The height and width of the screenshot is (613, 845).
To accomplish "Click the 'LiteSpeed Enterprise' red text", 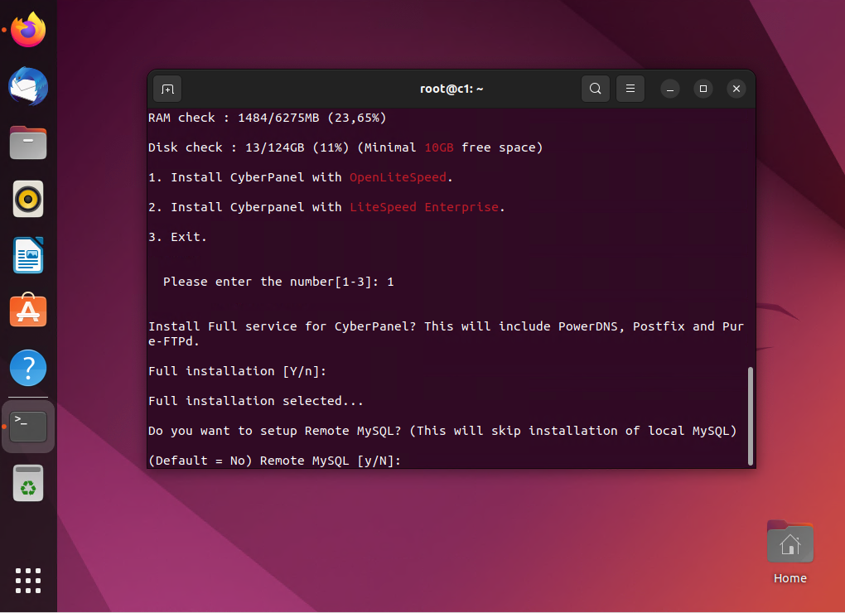I will pos(424,207).
